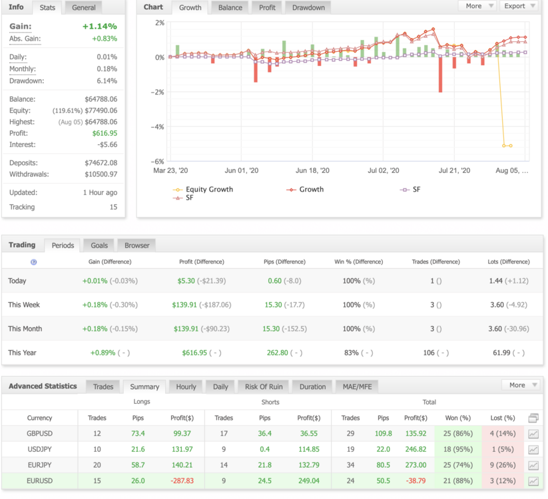This screenshot has width=548, height=499.
Task: Click the USDJPY currency cell
Action: [39, 449]
